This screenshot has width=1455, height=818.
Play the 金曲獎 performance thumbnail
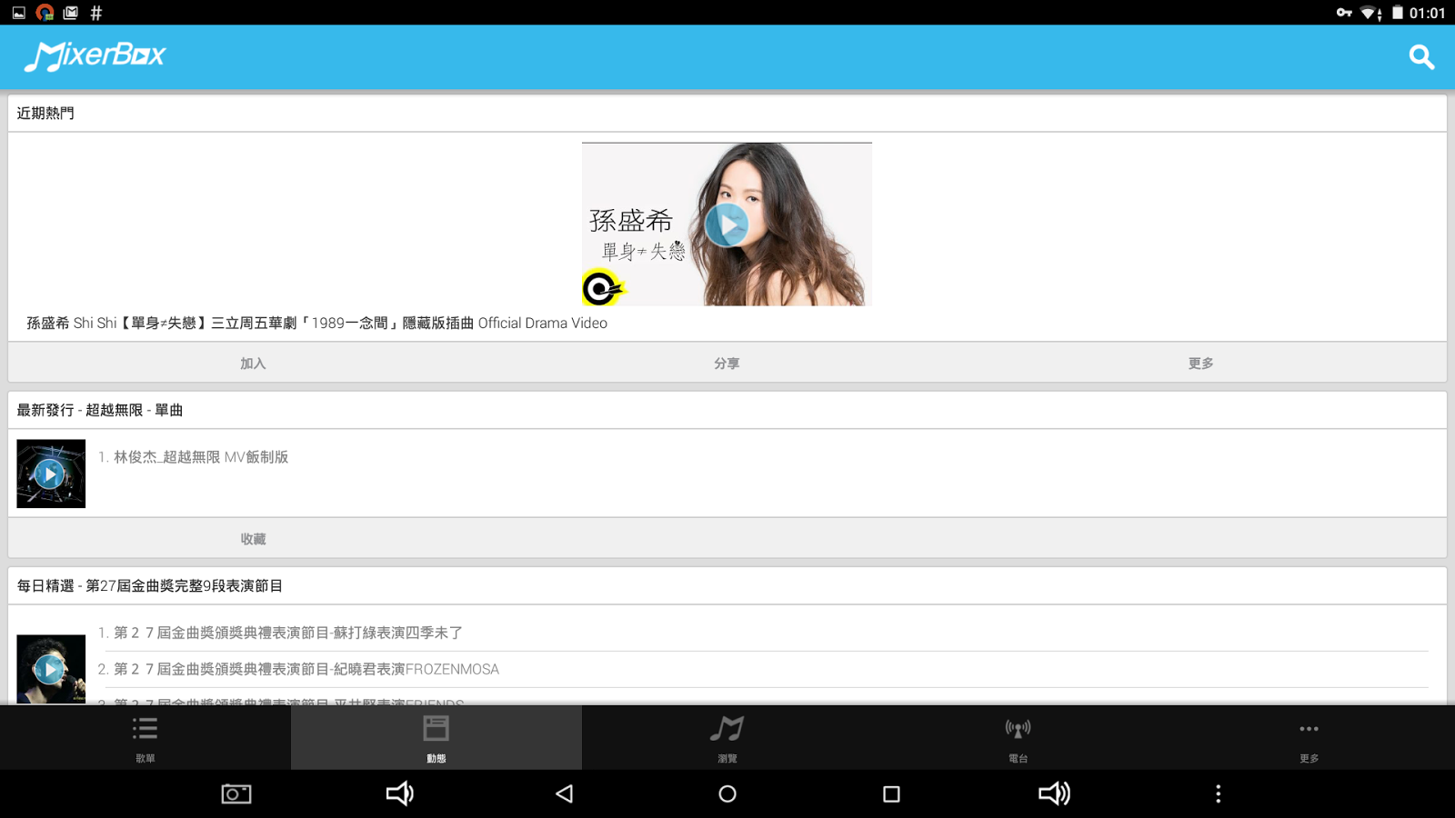coord(51,670)
